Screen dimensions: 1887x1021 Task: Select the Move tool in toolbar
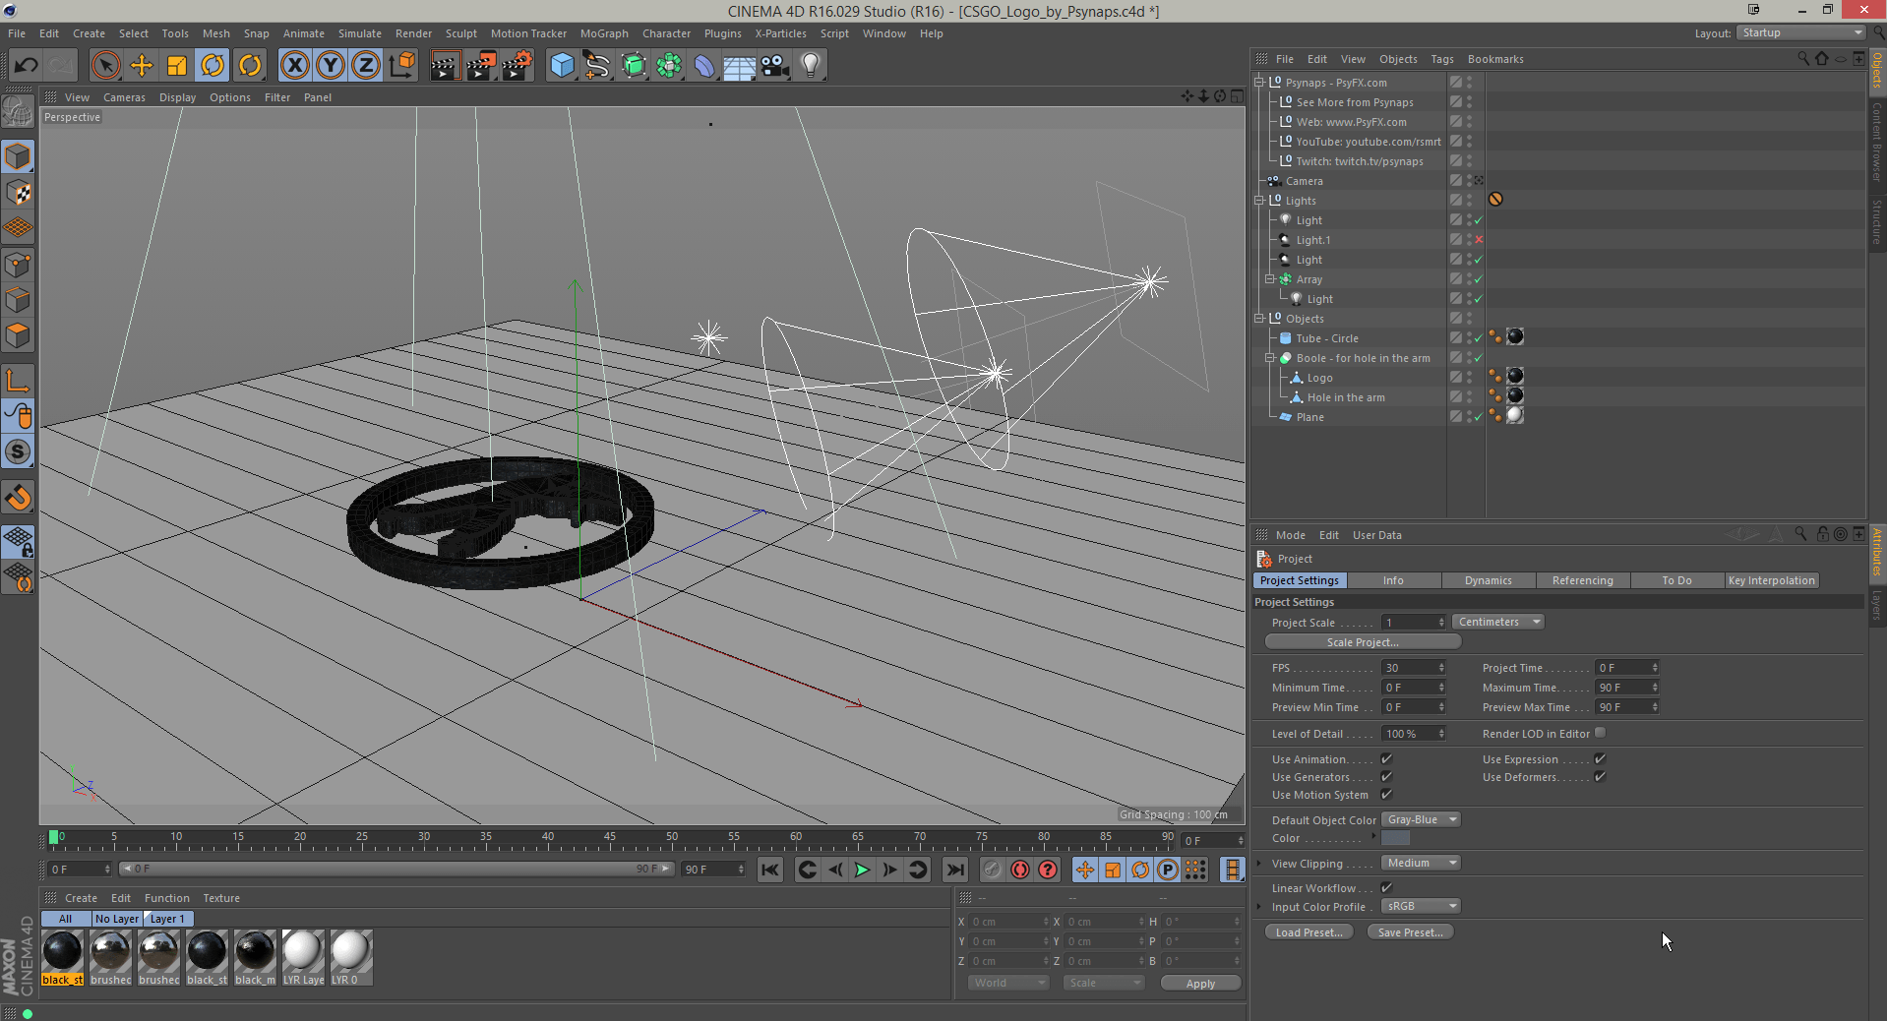pos(142,66)
